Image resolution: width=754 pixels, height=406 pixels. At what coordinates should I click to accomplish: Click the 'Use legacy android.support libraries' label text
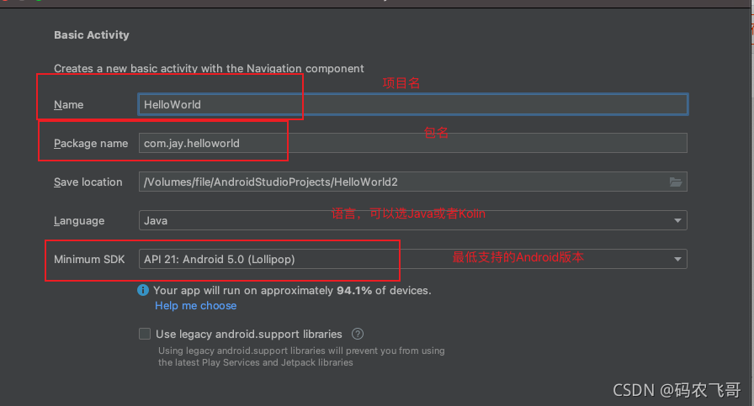(248, 334)
